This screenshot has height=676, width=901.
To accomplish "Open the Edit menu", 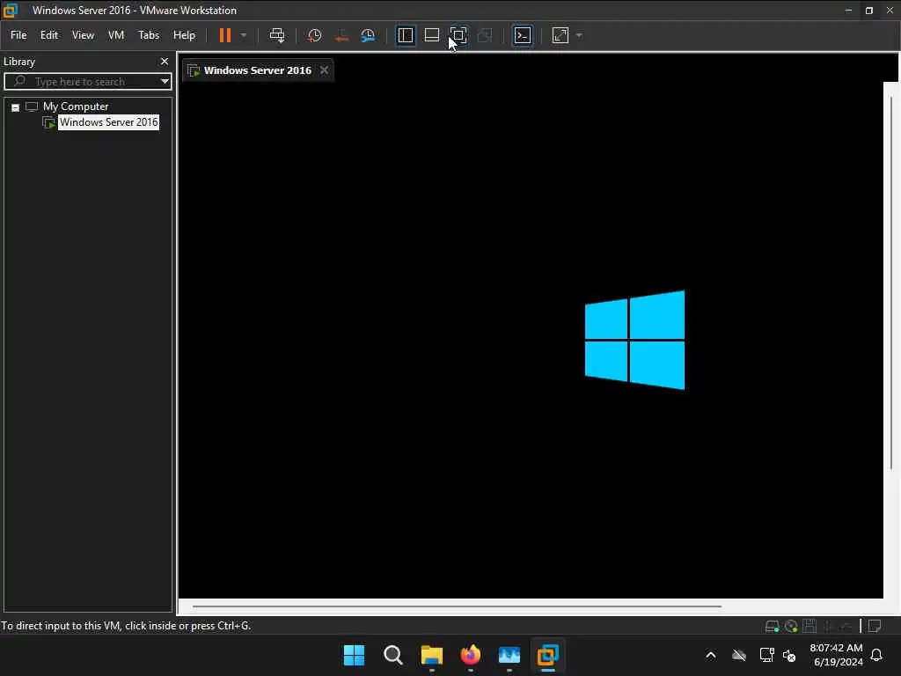I will tap(49, 35).
